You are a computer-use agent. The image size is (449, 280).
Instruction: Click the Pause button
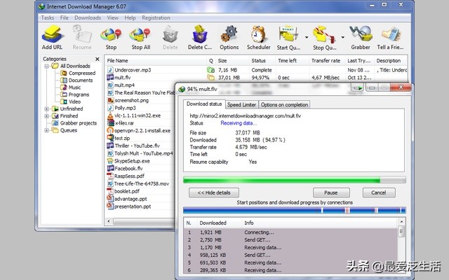pyautogui.click(x=331, y=192)
